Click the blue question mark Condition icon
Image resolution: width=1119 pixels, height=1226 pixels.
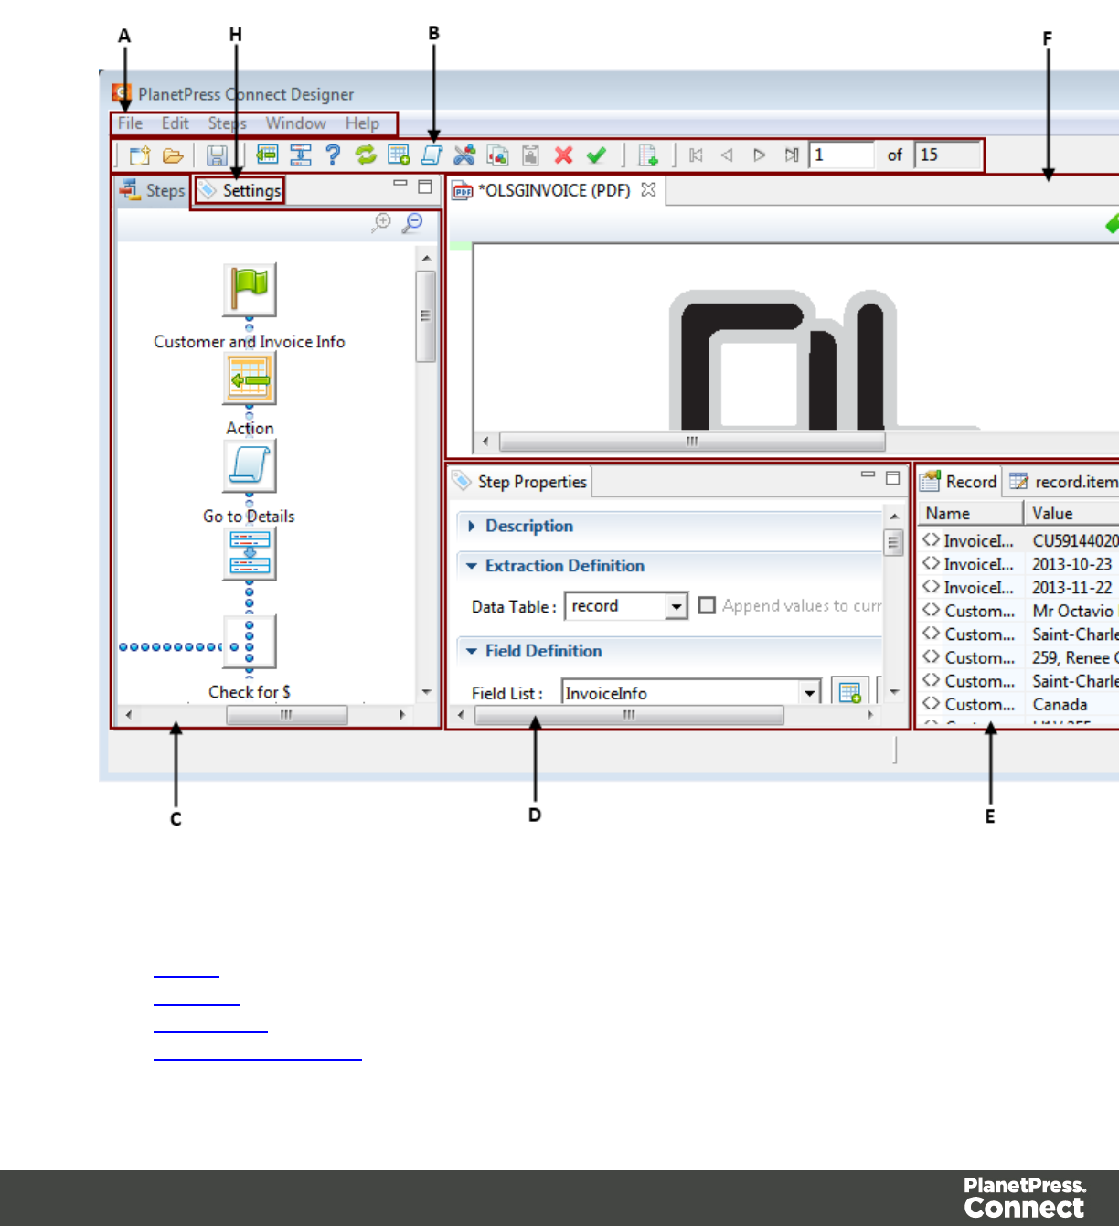point(333,155)
